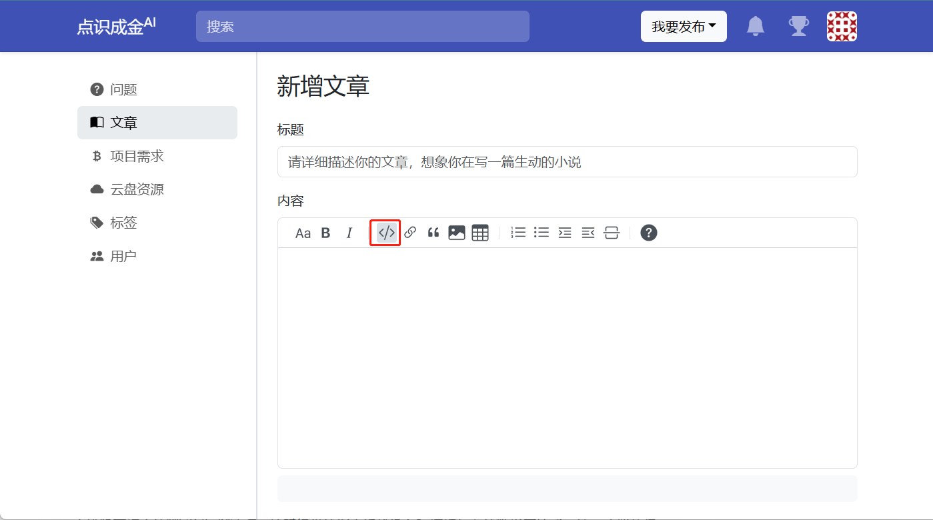
Task: Open notifications bell icon
Action: 755,27
